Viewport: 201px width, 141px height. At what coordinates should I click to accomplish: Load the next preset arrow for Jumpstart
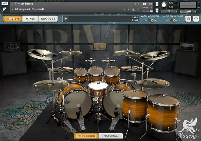128,9
